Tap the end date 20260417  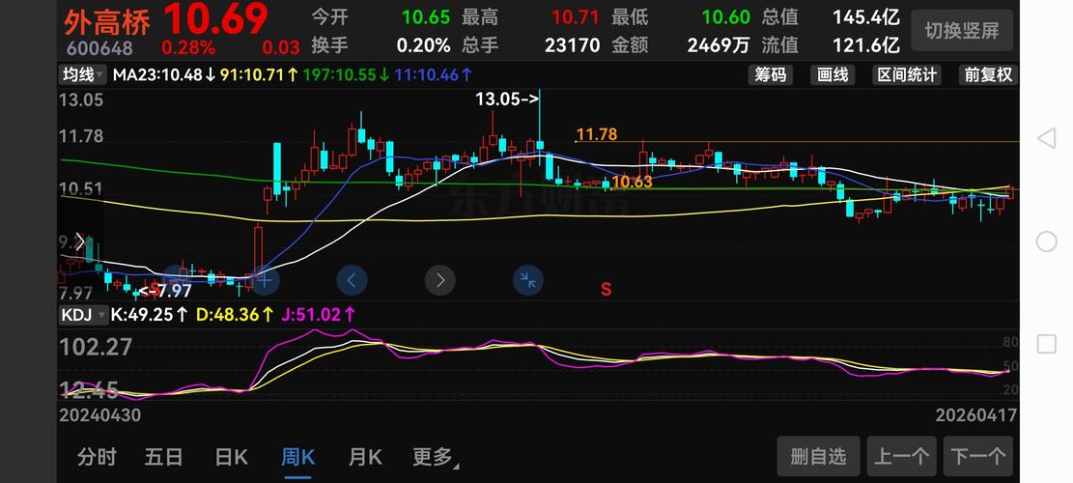(975, 415)
